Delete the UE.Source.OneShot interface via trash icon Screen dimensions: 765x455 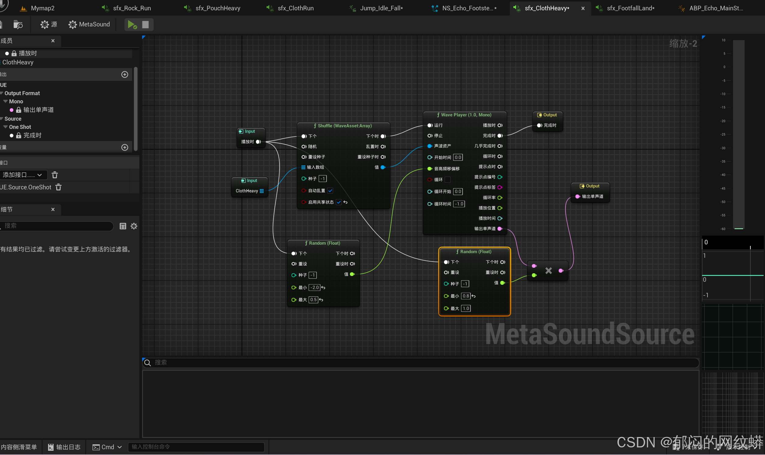point(59,187)
